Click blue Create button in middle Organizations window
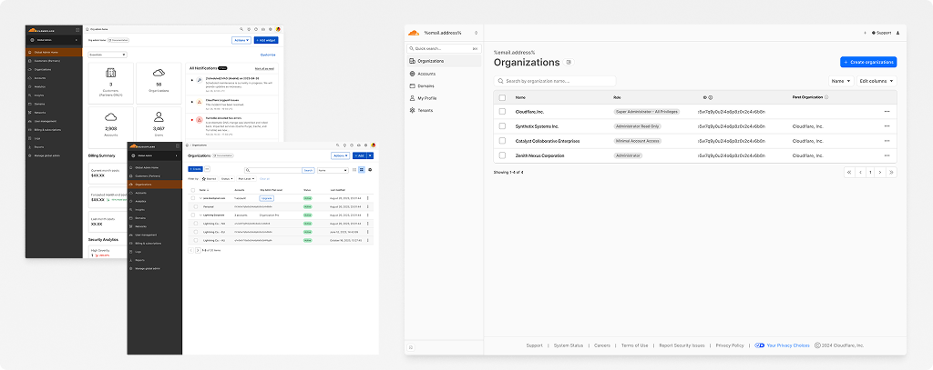 point(195,169)
